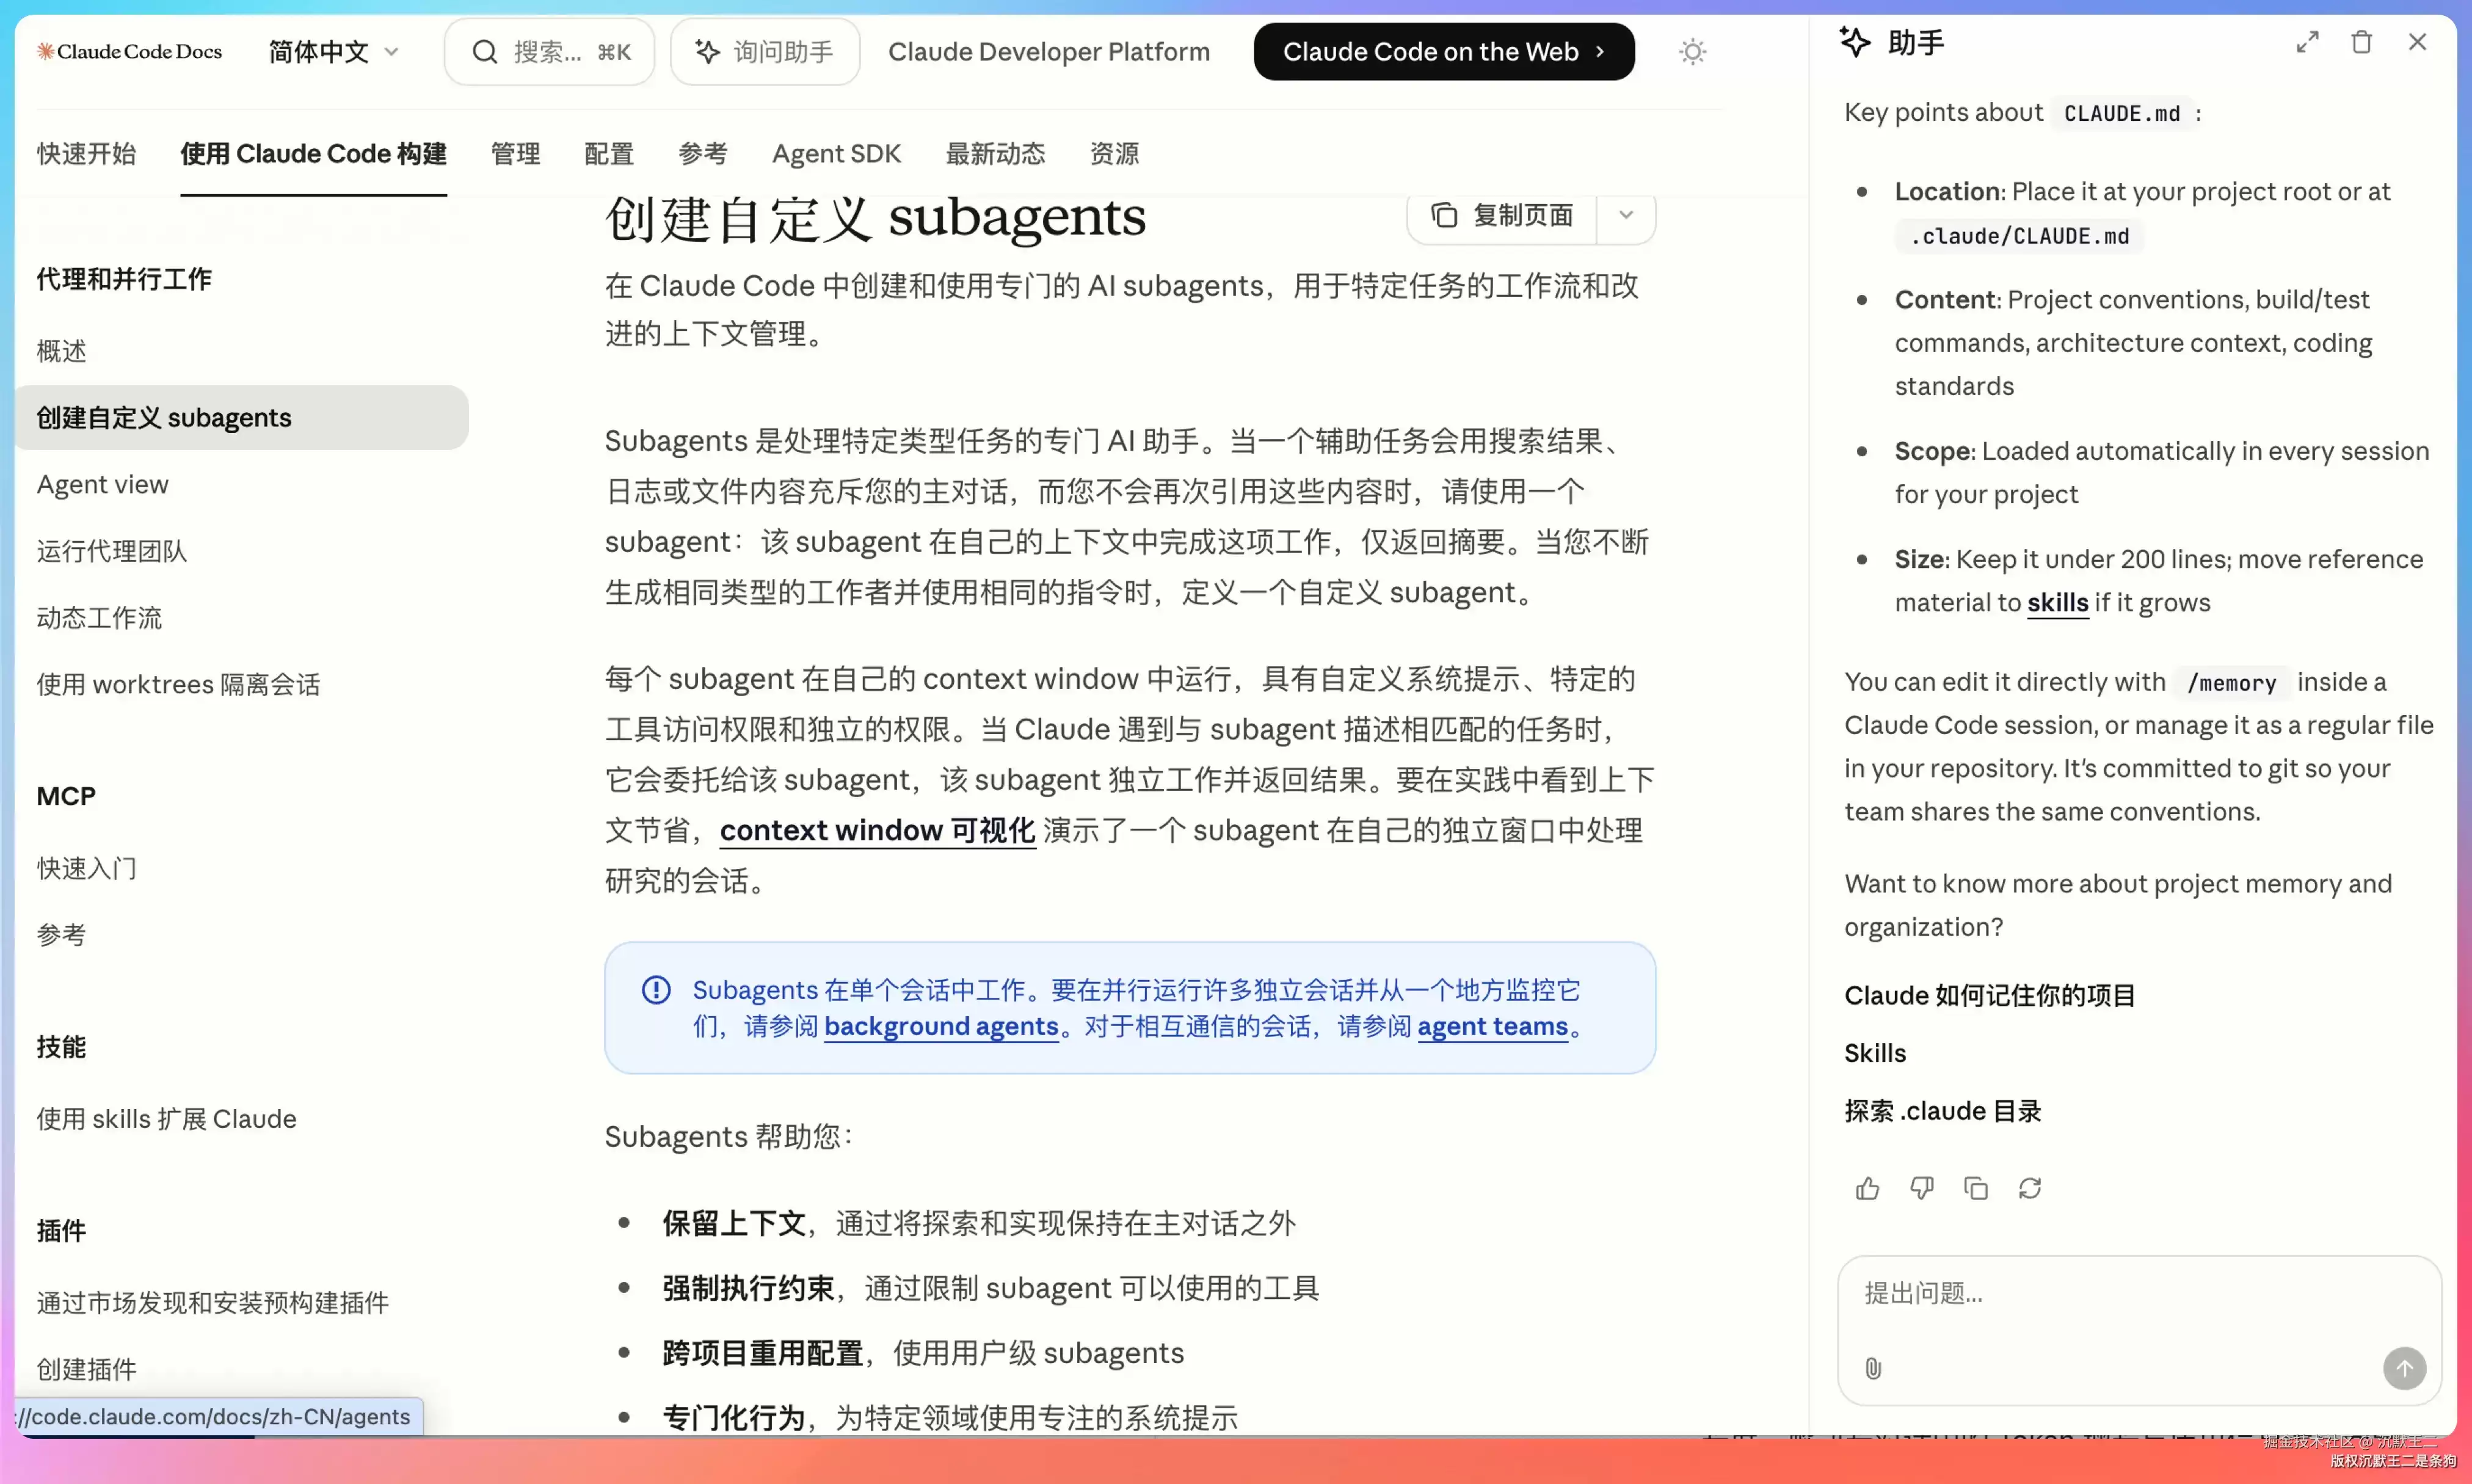The width and height of the screenshot is (2472, 1484).
Task: Follow the context window 可视化 link
Action: click(877, 830)
